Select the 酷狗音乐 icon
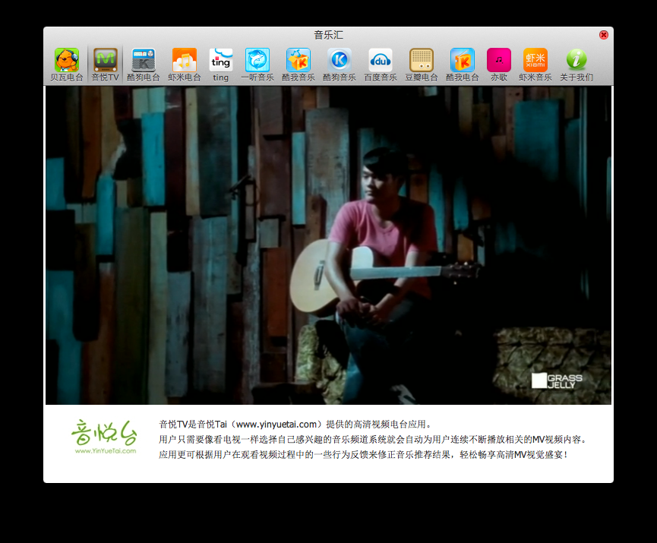 coord(339,65)
